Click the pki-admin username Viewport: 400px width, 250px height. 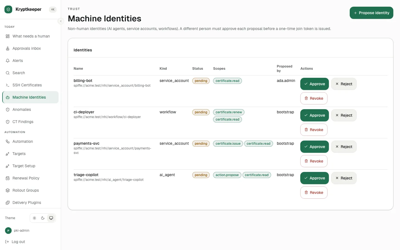pyautogui.click(x=22, y=231)
